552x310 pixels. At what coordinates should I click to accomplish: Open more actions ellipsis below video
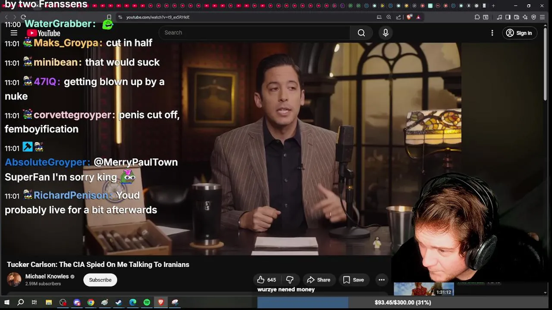382,280
